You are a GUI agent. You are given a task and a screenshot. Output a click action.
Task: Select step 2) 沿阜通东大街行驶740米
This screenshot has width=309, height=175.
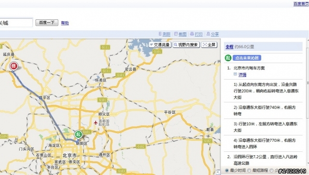tap(265, 110)
